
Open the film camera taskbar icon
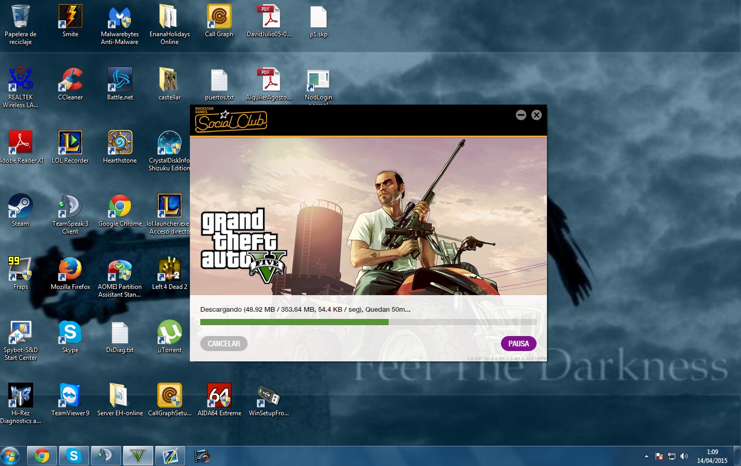(x=202, y=456)
